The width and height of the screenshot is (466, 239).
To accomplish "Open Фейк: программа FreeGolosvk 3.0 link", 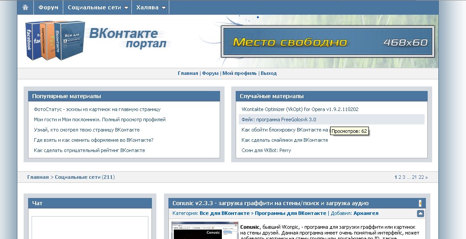I will coord(279,119).
